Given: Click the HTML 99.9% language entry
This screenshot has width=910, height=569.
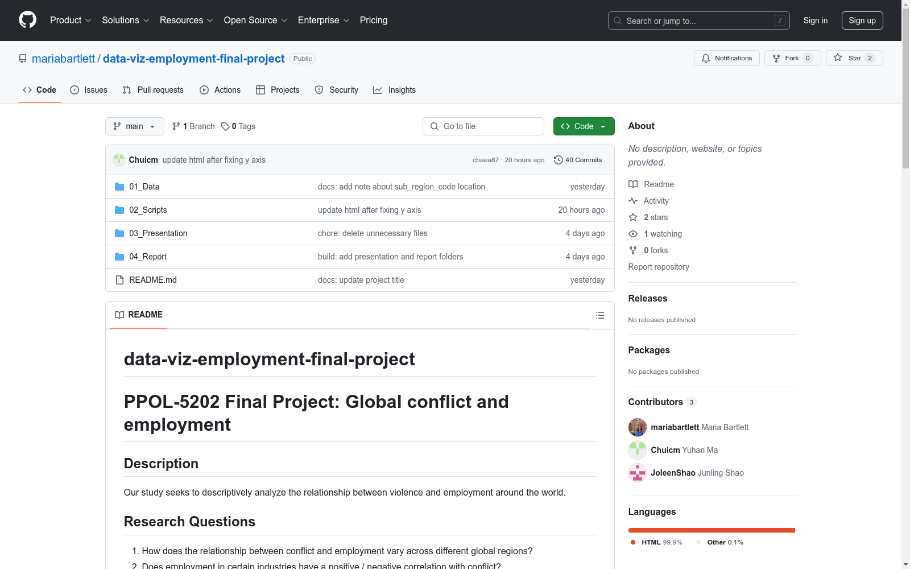Looking at the screenshot, I should pos(656,542).
